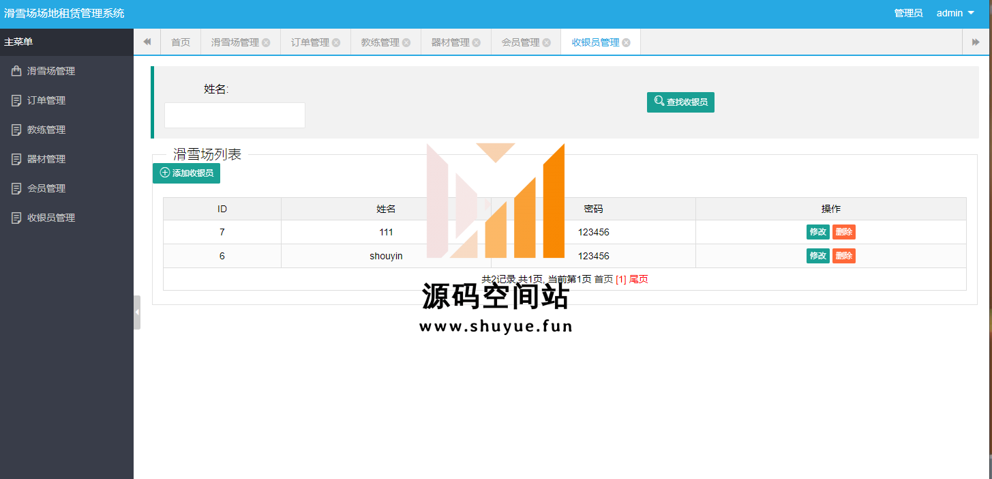Viewport: 992px width, 479px height.
Task: Click the 姓名 search input field
Action: click(x=235, y=115)
